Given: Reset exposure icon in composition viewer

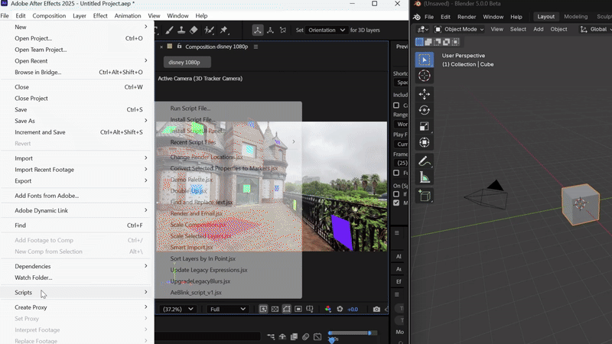Looking at the screenshot, I should tap(340, 309).
